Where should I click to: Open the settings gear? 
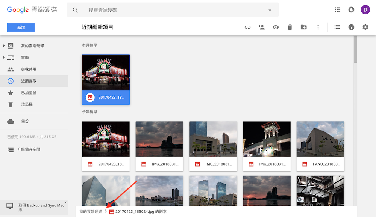point(365,27)
